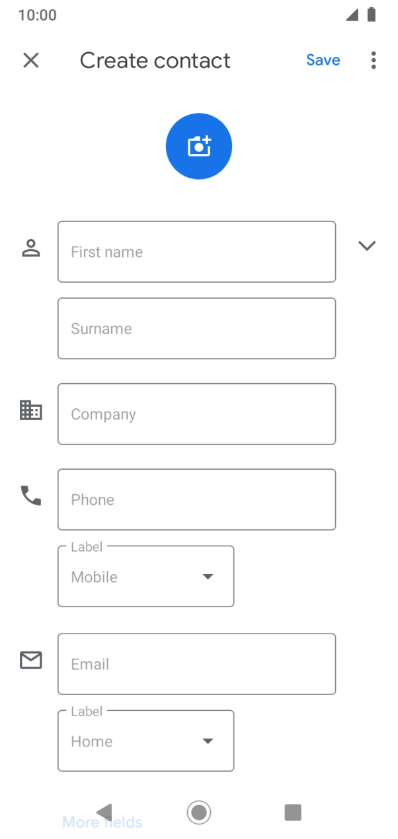
Task: Tap Save to store the contact
Action: point(323,60)
